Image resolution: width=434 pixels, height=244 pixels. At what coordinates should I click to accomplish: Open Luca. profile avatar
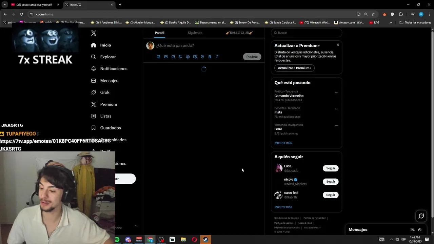[x=279, y=168]
